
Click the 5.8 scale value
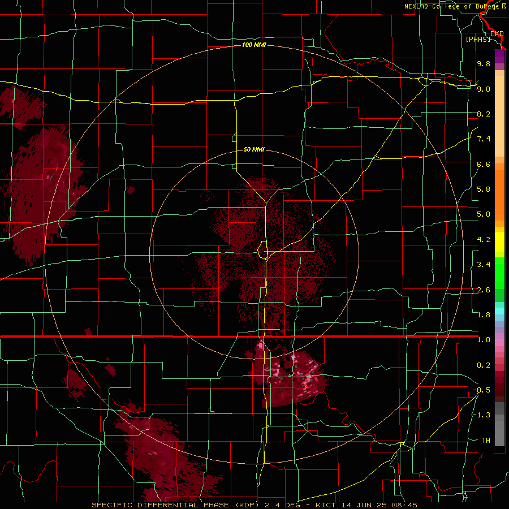(484, 189)
